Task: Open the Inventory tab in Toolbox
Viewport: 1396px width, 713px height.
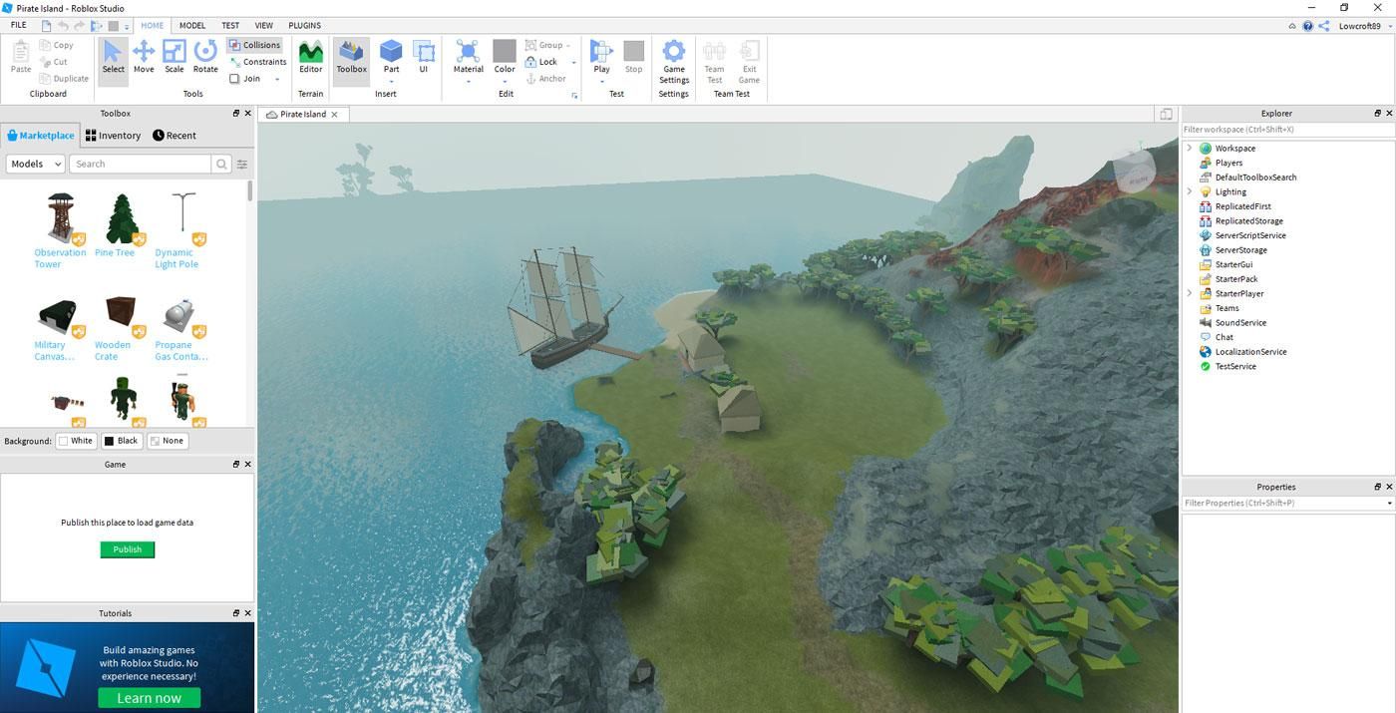Action: [113, 136]
